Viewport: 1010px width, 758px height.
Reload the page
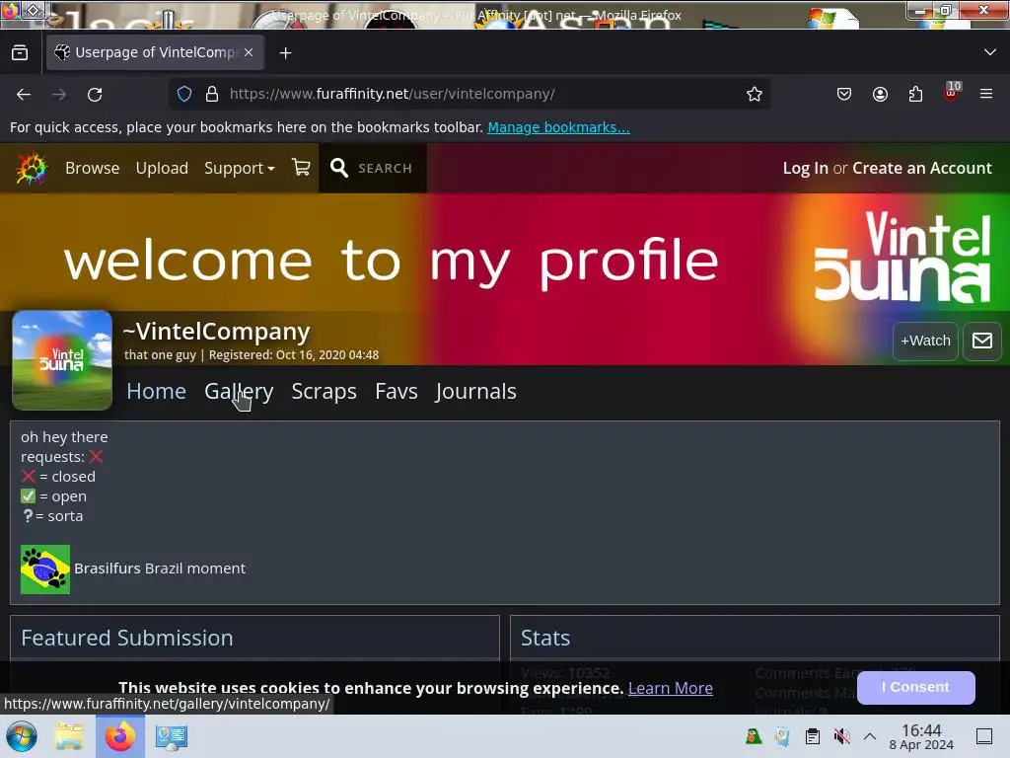(95, 94)
